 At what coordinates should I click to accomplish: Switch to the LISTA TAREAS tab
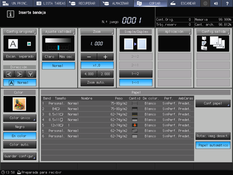click(x=50, y=3)
